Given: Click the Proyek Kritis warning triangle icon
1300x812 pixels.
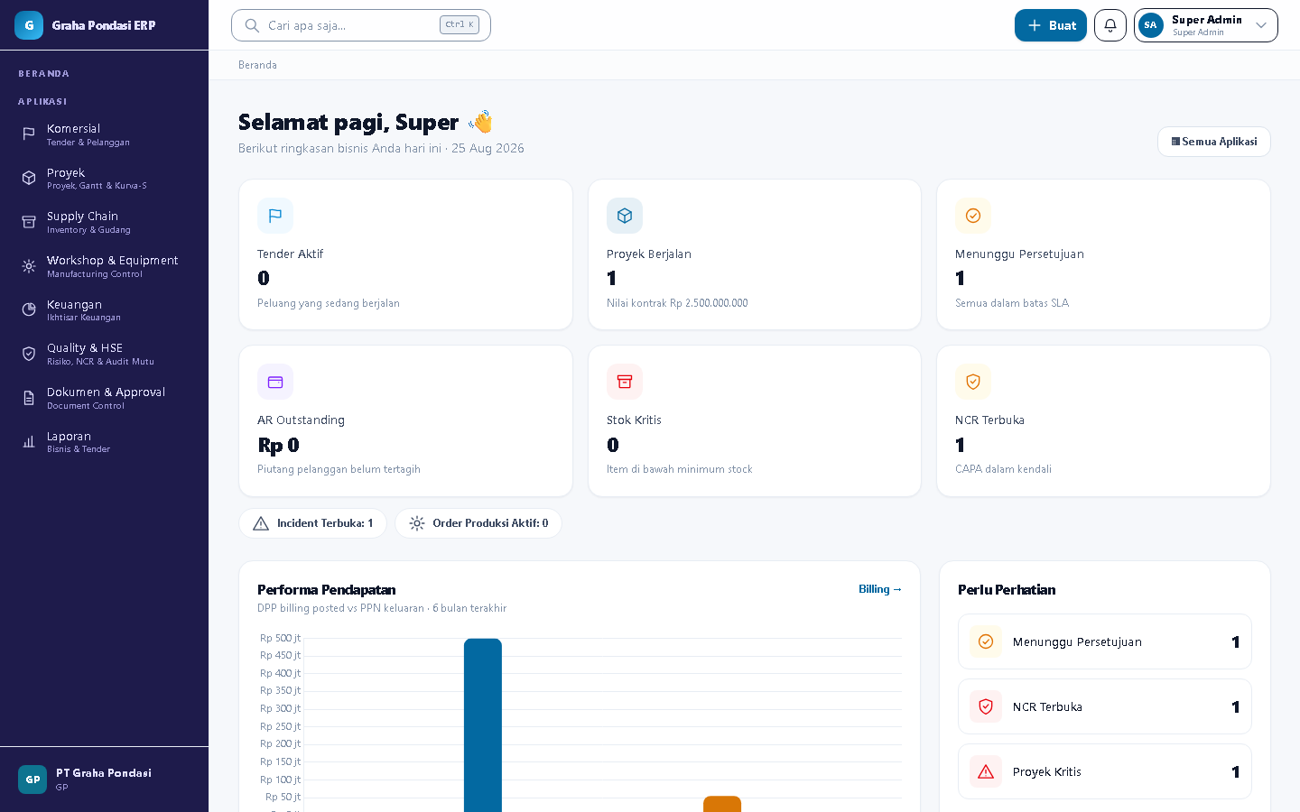Looking at the screenshot, I should click(x=986, y=771).
